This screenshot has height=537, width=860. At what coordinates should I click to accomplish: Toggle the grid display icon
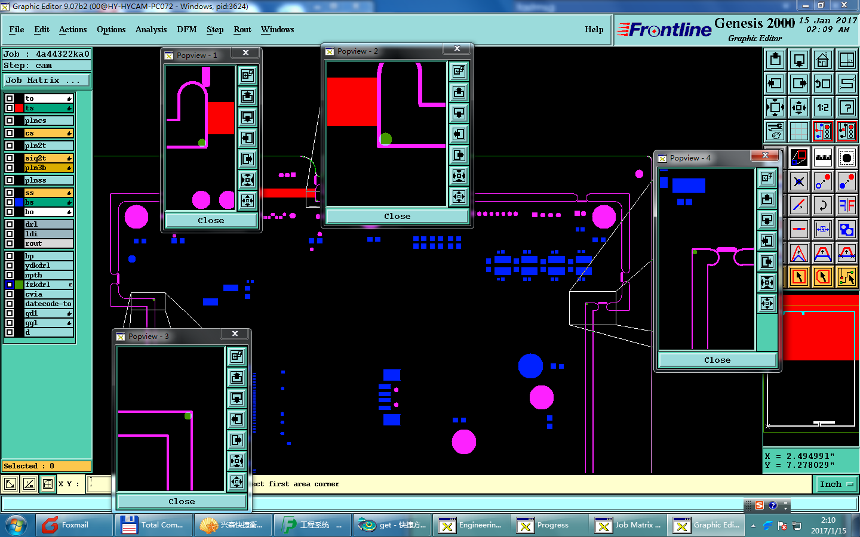point(799,131)
